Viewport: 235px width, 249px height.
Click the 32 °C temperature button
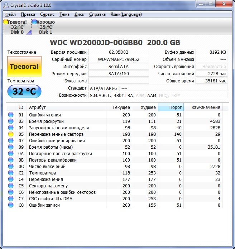(x=24, y=91)
